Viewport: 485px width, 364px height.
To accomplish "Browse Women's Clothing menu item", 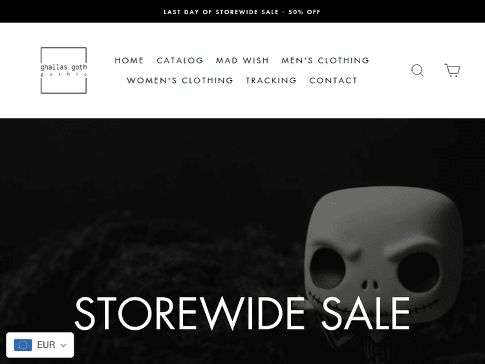I will click(x=180, y=80).
